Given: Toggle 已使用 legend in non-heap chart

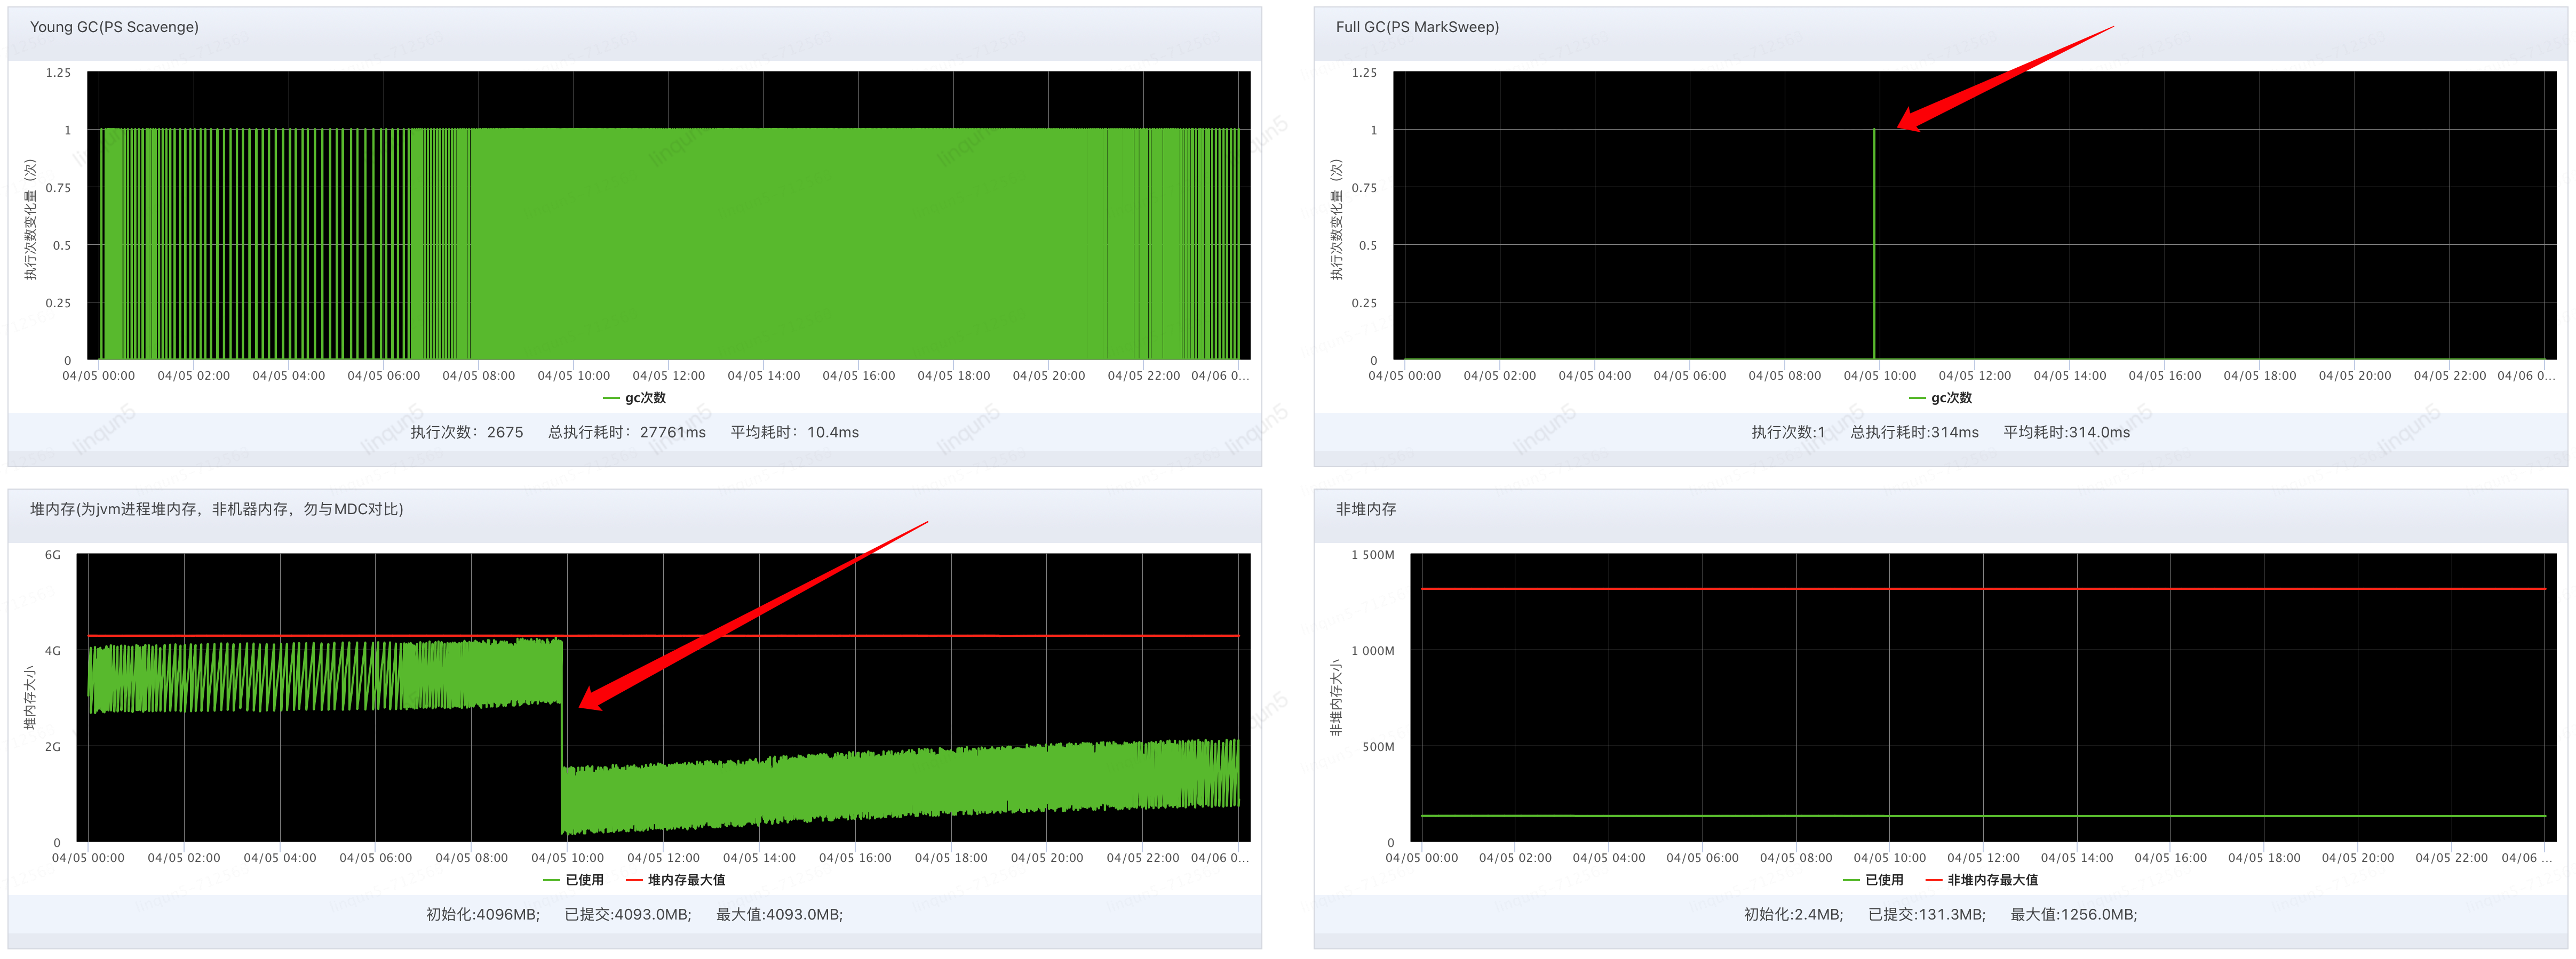Looking at the screenshot, I should point(1873,880).
